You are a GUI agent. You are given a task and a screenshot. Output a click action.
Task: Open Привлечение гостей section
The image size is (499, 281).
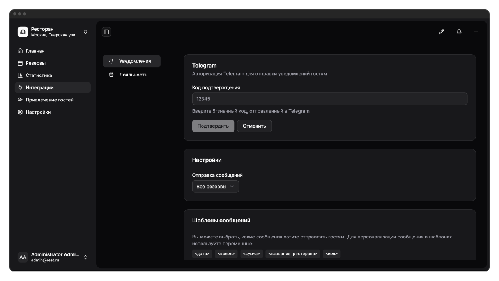coord(49,100)
